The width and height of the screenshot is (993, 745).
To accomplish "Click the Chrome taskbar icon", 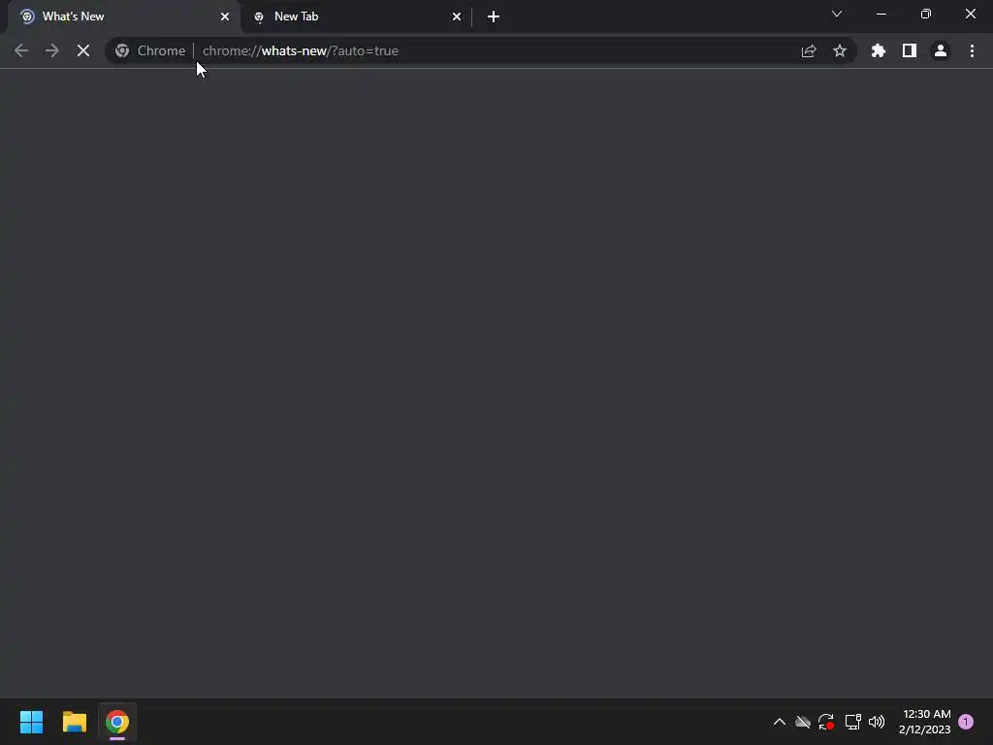I will [x=117, y=722].
